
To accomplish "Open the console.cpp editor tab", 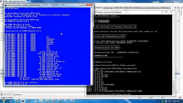I will [x=108, y=8].
